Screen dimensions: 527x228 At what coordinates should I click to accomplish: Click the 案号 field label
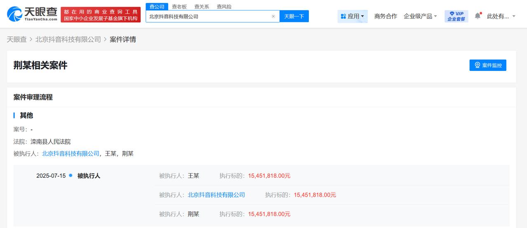coord(20,129)
